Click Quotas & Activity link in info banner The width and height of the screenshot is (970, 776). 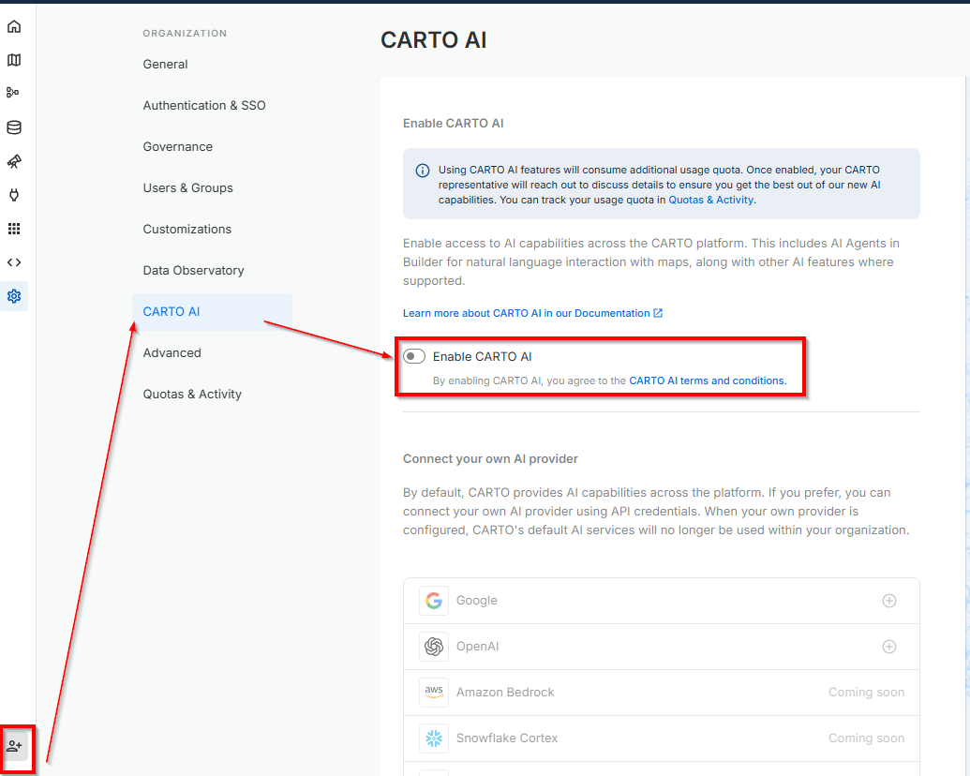[x=710, y=200]
